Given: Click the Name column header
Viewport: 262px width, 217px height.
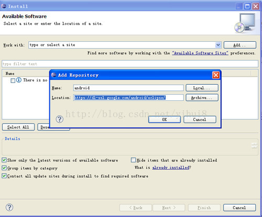Looking at the screenshot, I should 10,73.
